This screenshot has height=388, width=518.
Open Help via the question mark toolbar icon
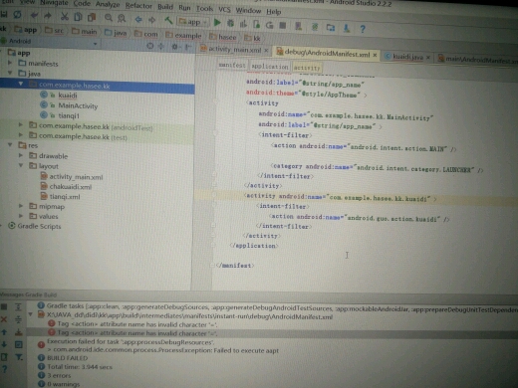point(363,29)
